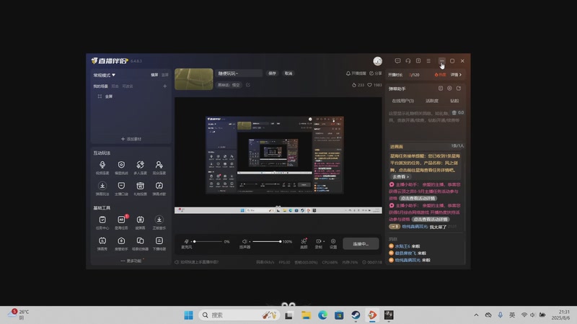The height and width of the screenshot is (324, 577).
Task: Open the first 点击查看活动详情 link
Action: tap(418, 199)
